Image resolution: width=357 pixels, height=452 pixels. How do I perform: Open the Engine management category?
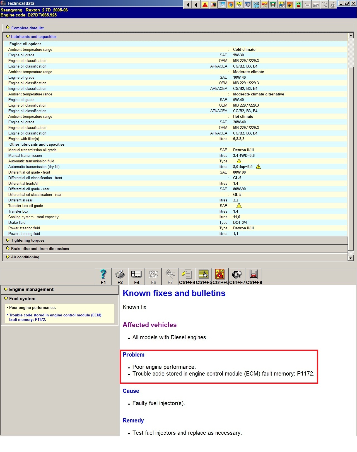pos(31,289)
